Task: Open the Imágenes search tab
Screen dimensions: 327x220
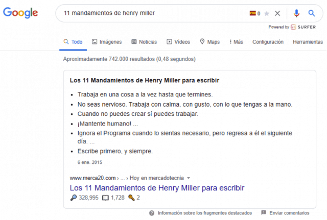Action: (108, 42)
